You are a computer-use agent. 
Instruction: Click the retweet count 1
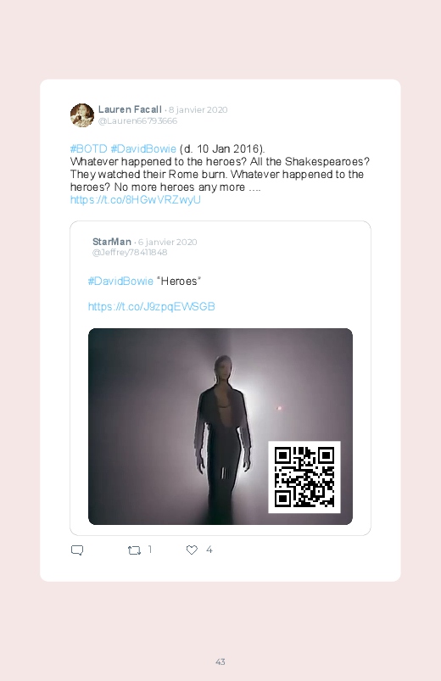150,550
